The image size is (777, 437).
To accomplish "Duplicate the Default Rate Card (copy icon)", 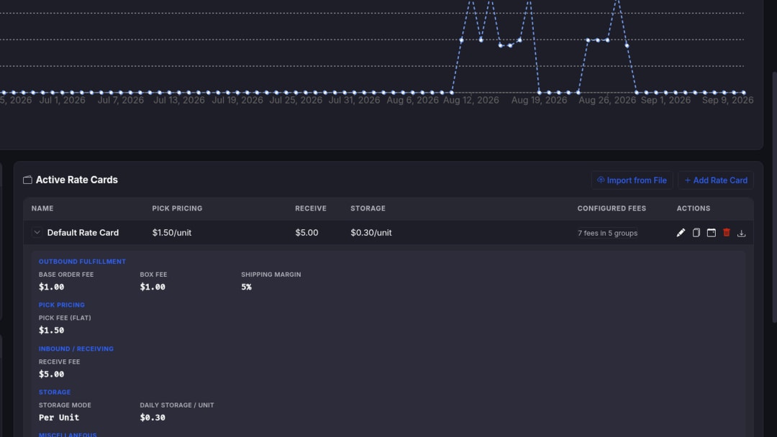I will 696,233.
